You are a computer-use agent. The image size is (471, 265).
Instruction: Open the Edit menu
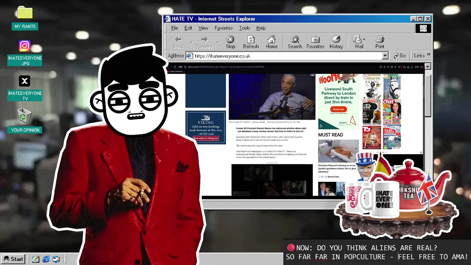[188, 28]
